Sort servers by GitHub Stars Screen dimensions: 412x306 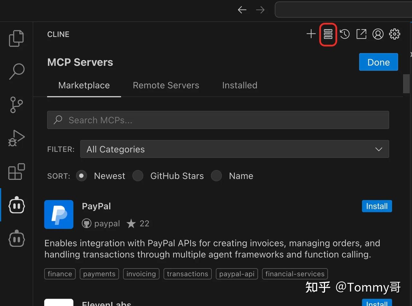point(138,176)
